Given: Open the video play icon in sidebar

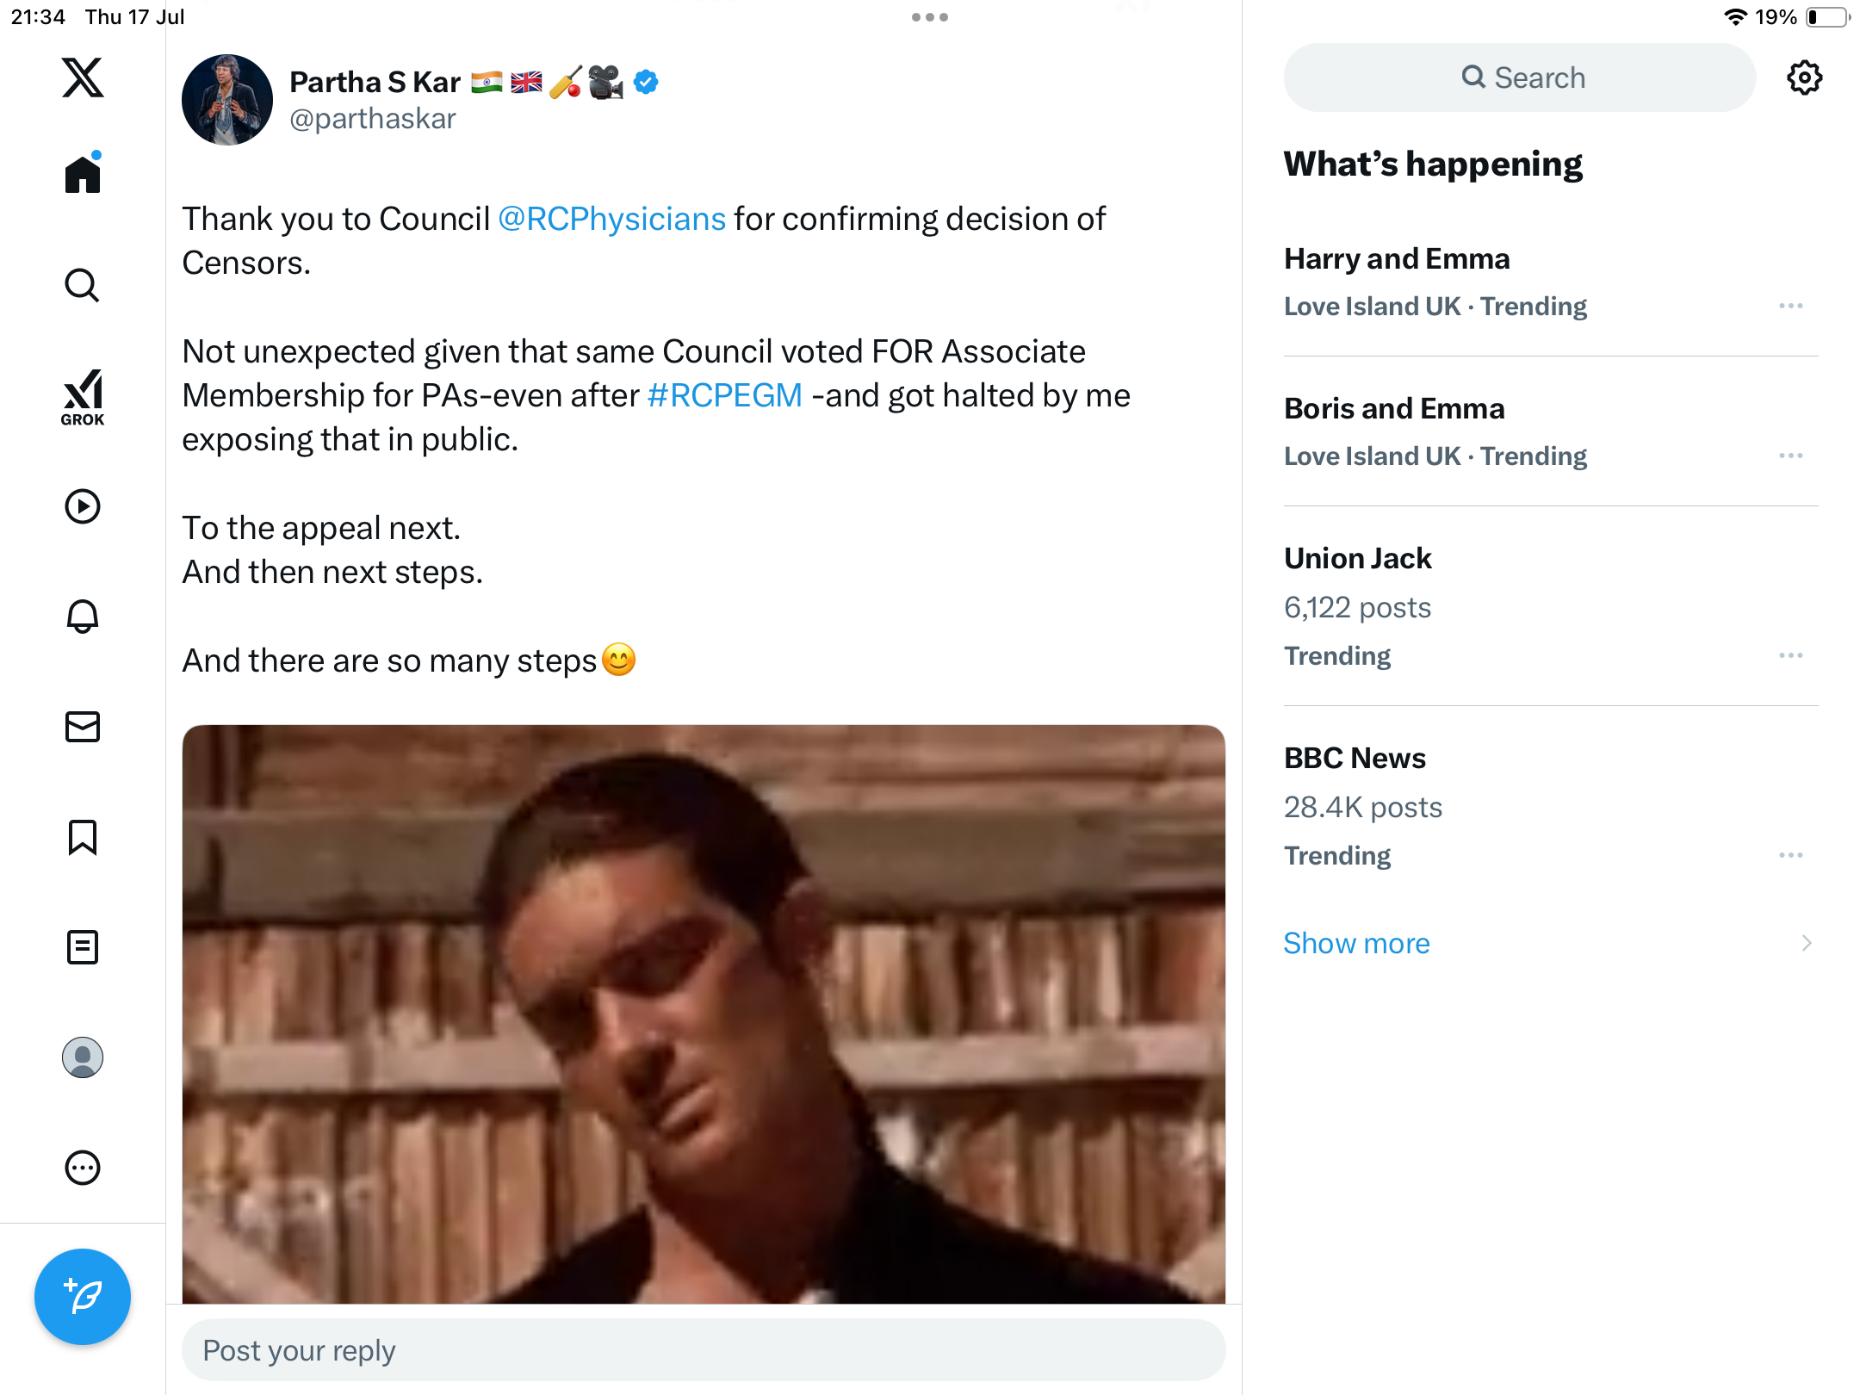Looking at the screenshot, I should 83,506.
